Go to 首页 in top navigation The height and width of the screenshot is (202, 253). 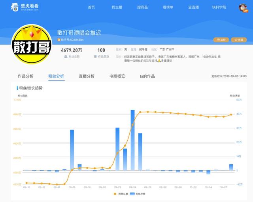click(91, 7)
